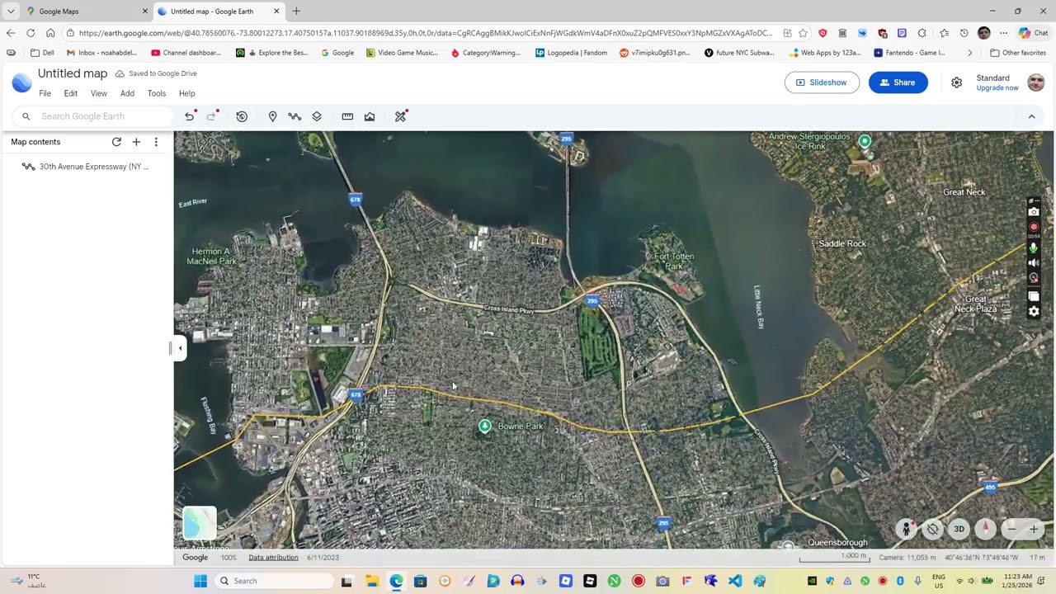Viewport: 1056px width, 594px height.
Task: Click the compass north indicator
Action: tap(985, 529)
